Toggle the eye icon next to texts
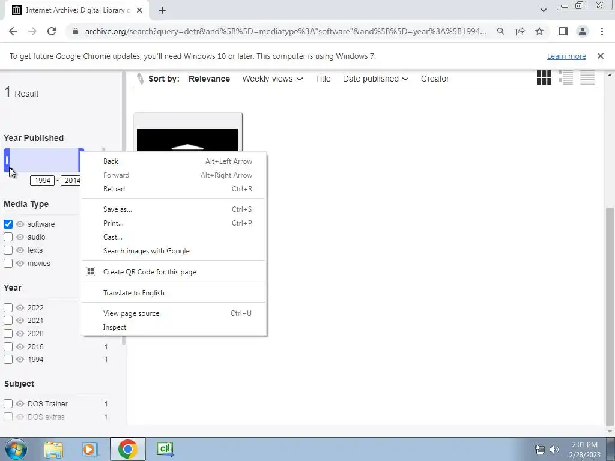The width and height of the screenshot is (615, 461). pos(20,250)
